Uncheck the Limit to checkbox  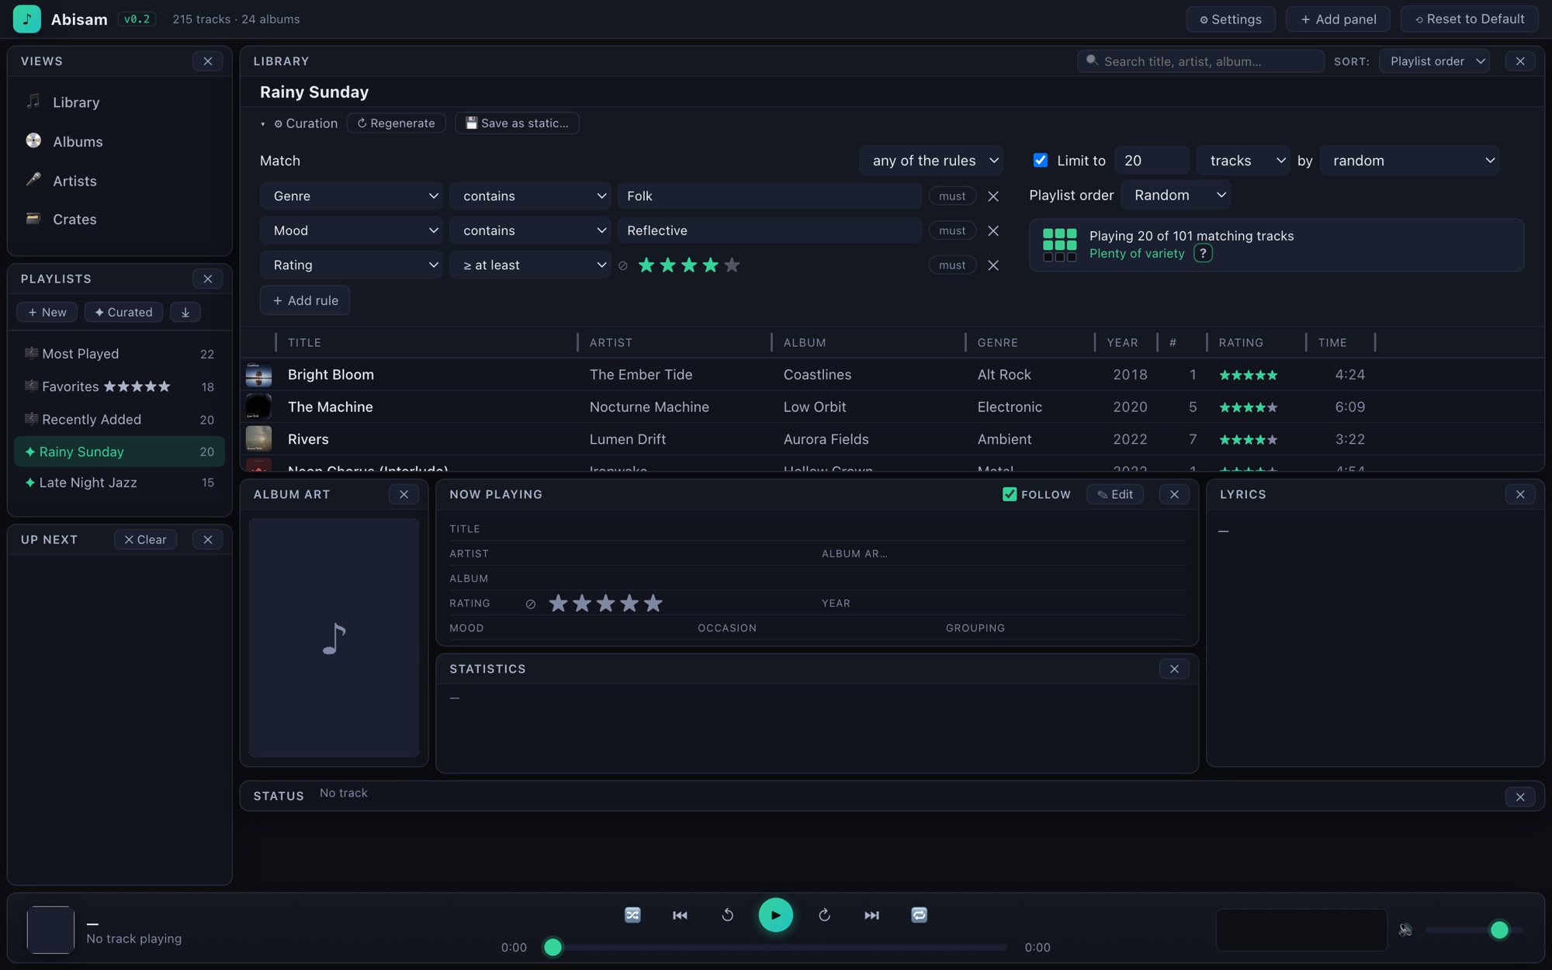tap(1041, 160)
